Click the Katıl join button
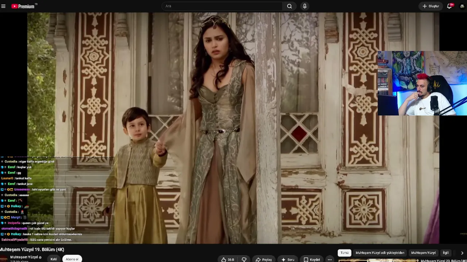The height and width of the screenshot is (262, 467). [x=54, y=259]
